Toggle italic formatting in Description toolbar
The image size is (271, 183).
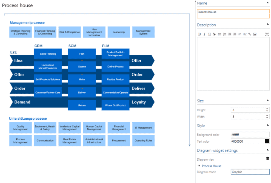(x=204, y=34)
